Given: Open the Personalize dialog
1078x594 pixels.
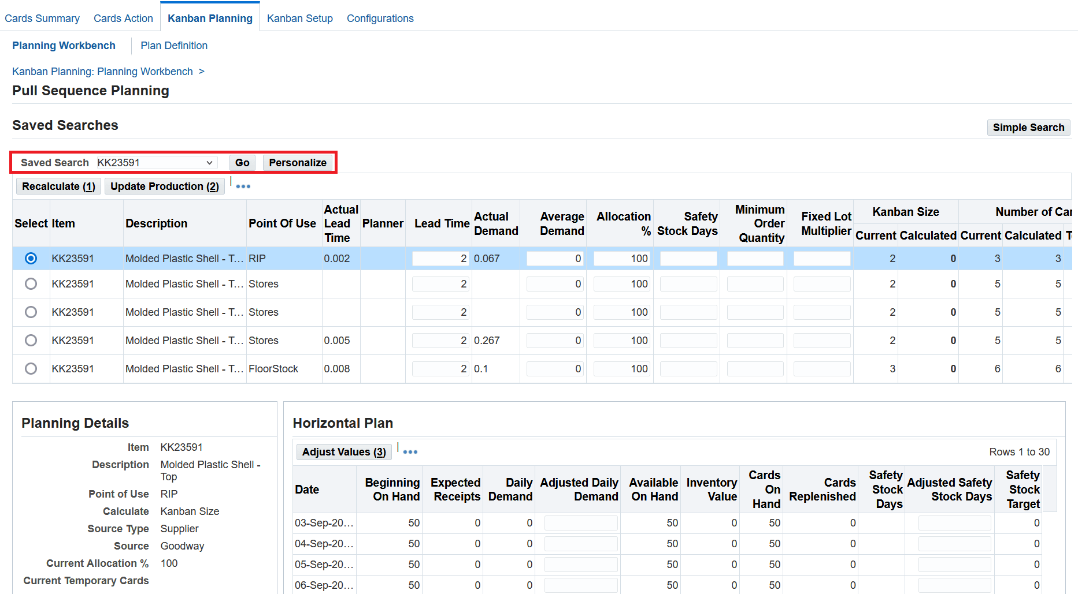Looking at the screenshot, I should tap(298, 162).
